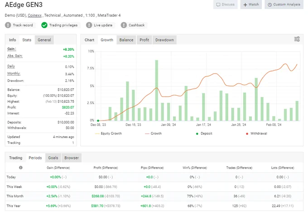This screenshot has width=308, height=215.
Task: Click balance value $10,820.07
Action: click(x=66, y=90)
